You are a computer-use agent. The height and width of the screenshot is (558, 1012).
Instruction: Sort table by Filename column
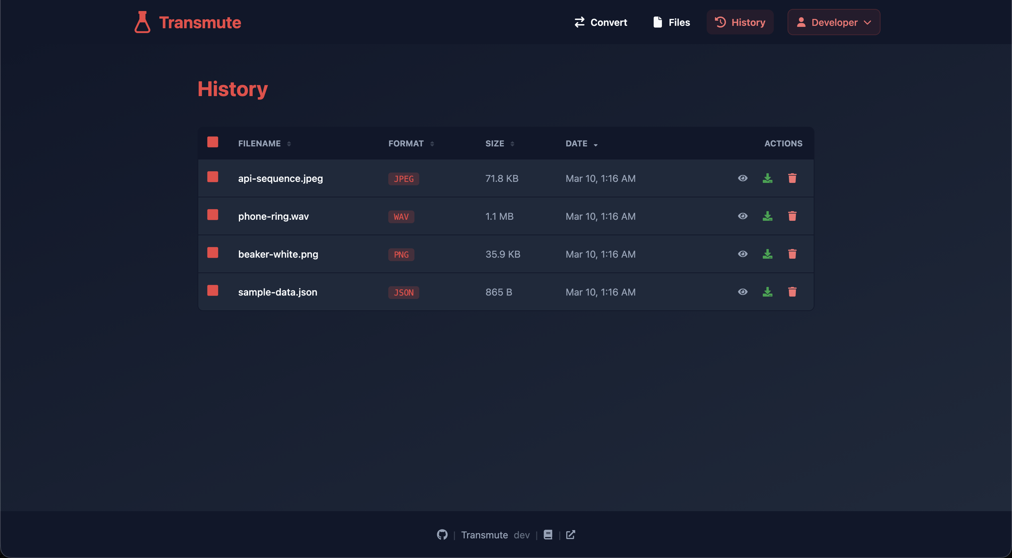tap(264, 144)
